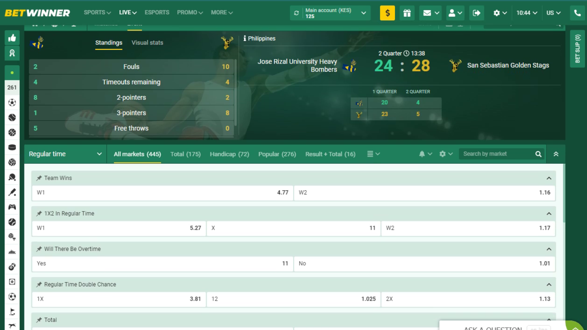The width and height of the screenshot is (587, 330).
Task: Switch to the Handicap (72) tab
Action: tap(229, 154)
